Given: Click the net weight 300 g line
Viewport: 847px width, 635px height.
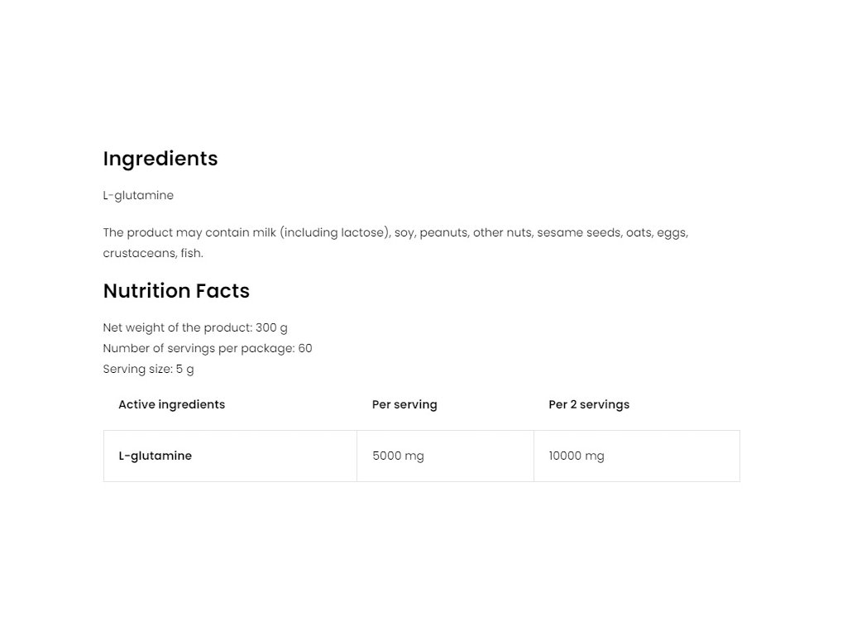Looking at the screenshot, I should click(x=195, y=327).
